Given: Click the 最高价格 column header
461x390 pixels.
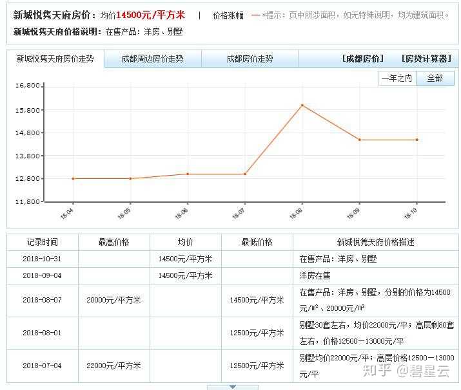Looking at the screenshot, I should [x=113, y=243].
